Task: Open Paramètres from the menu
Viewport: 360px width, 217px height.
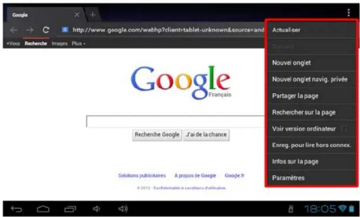Action: tap(312, 178)
